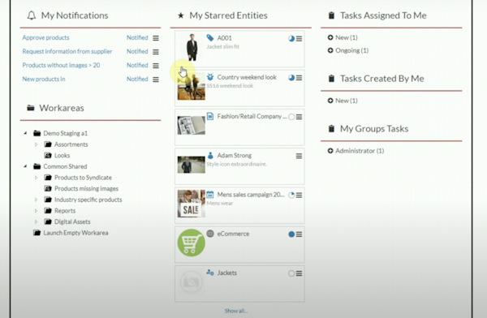
Task: Click Notified status for Approve products
Action: 137,37
